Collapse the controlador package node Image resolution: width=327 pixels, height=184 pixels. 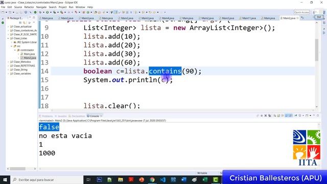pyautogui.click(x=15, y=50)
